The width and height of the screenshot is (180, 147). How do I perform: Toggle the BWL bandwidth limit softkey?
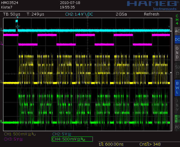pos(177,88)
